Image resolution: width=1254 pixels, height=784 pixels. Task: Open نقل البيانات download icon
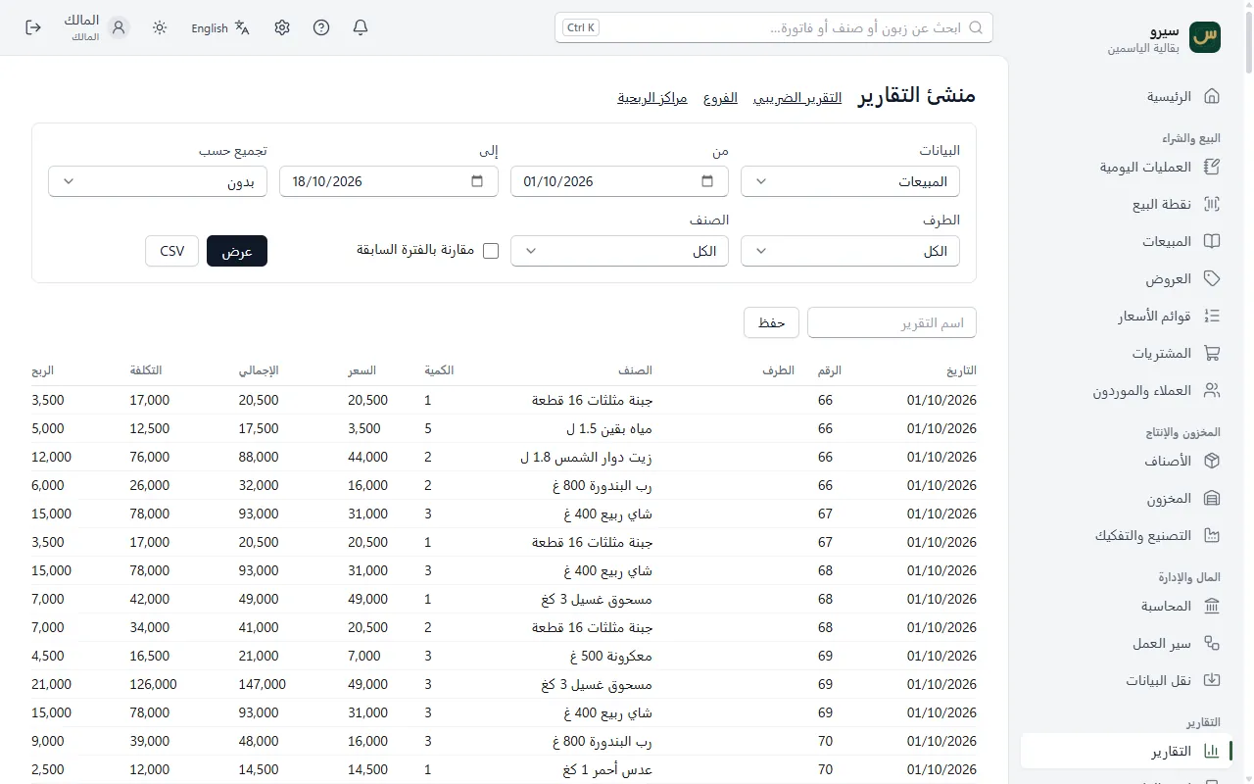[x=1212, y=680]
